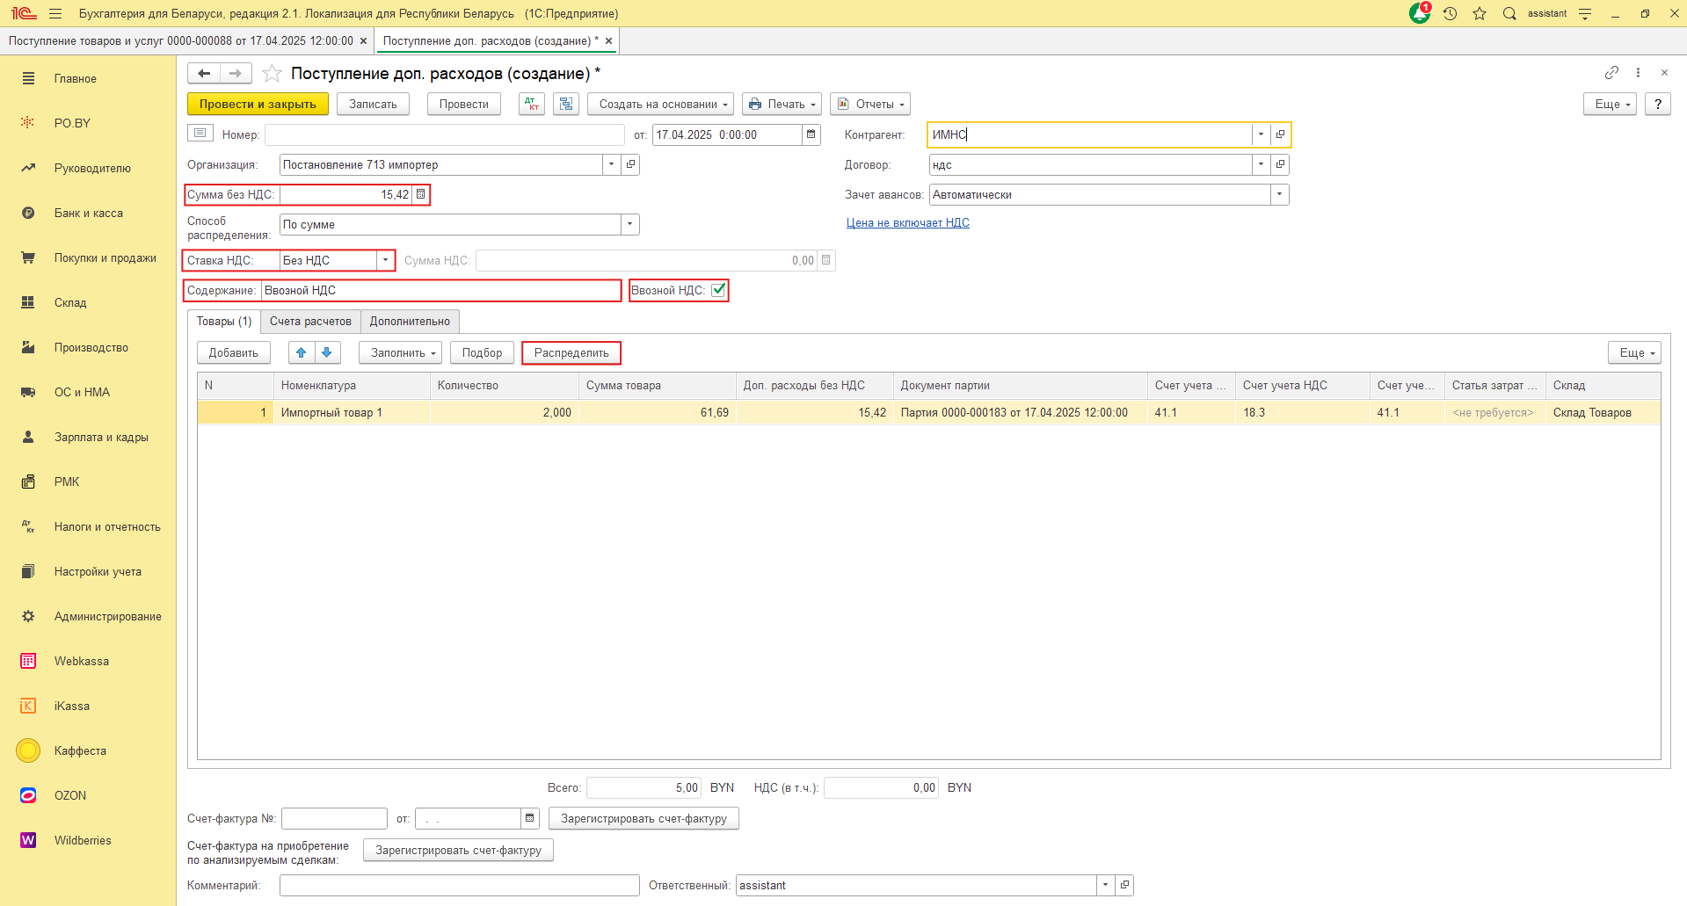Image resolution: width=1687 pixels, height=906 pixels.
Task: Click the get link icon at top right
Action: pyautogui.click(x=1611, y=73)
